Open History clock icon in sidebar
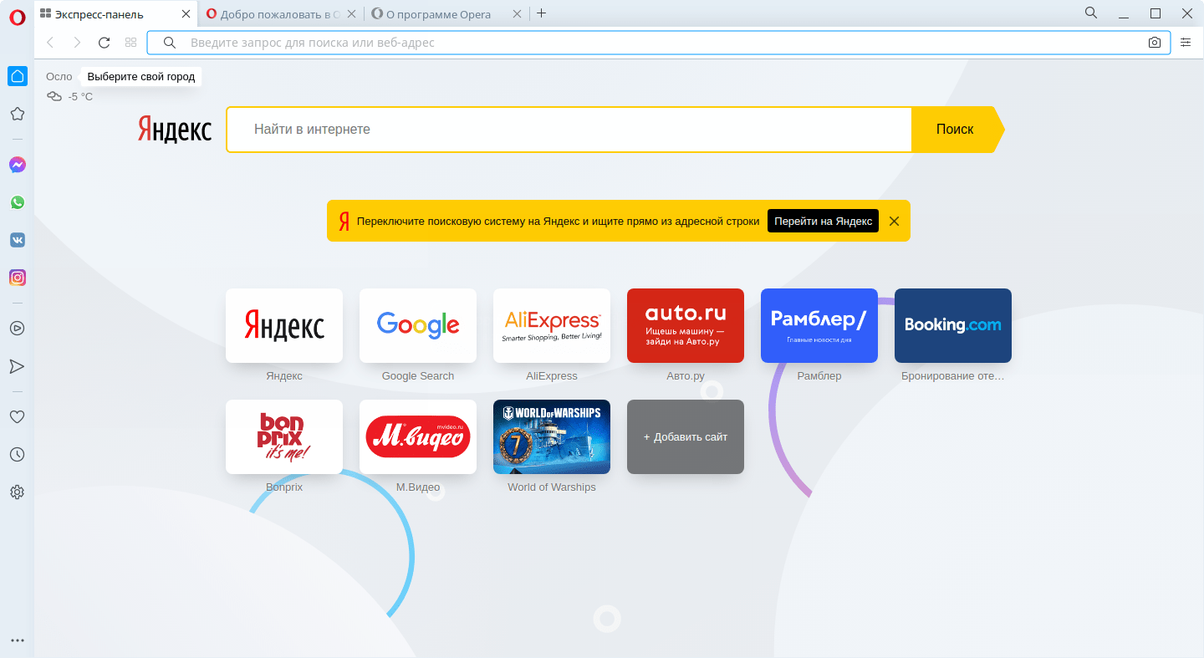The image size is (1204, 658). tap(17, 455)
